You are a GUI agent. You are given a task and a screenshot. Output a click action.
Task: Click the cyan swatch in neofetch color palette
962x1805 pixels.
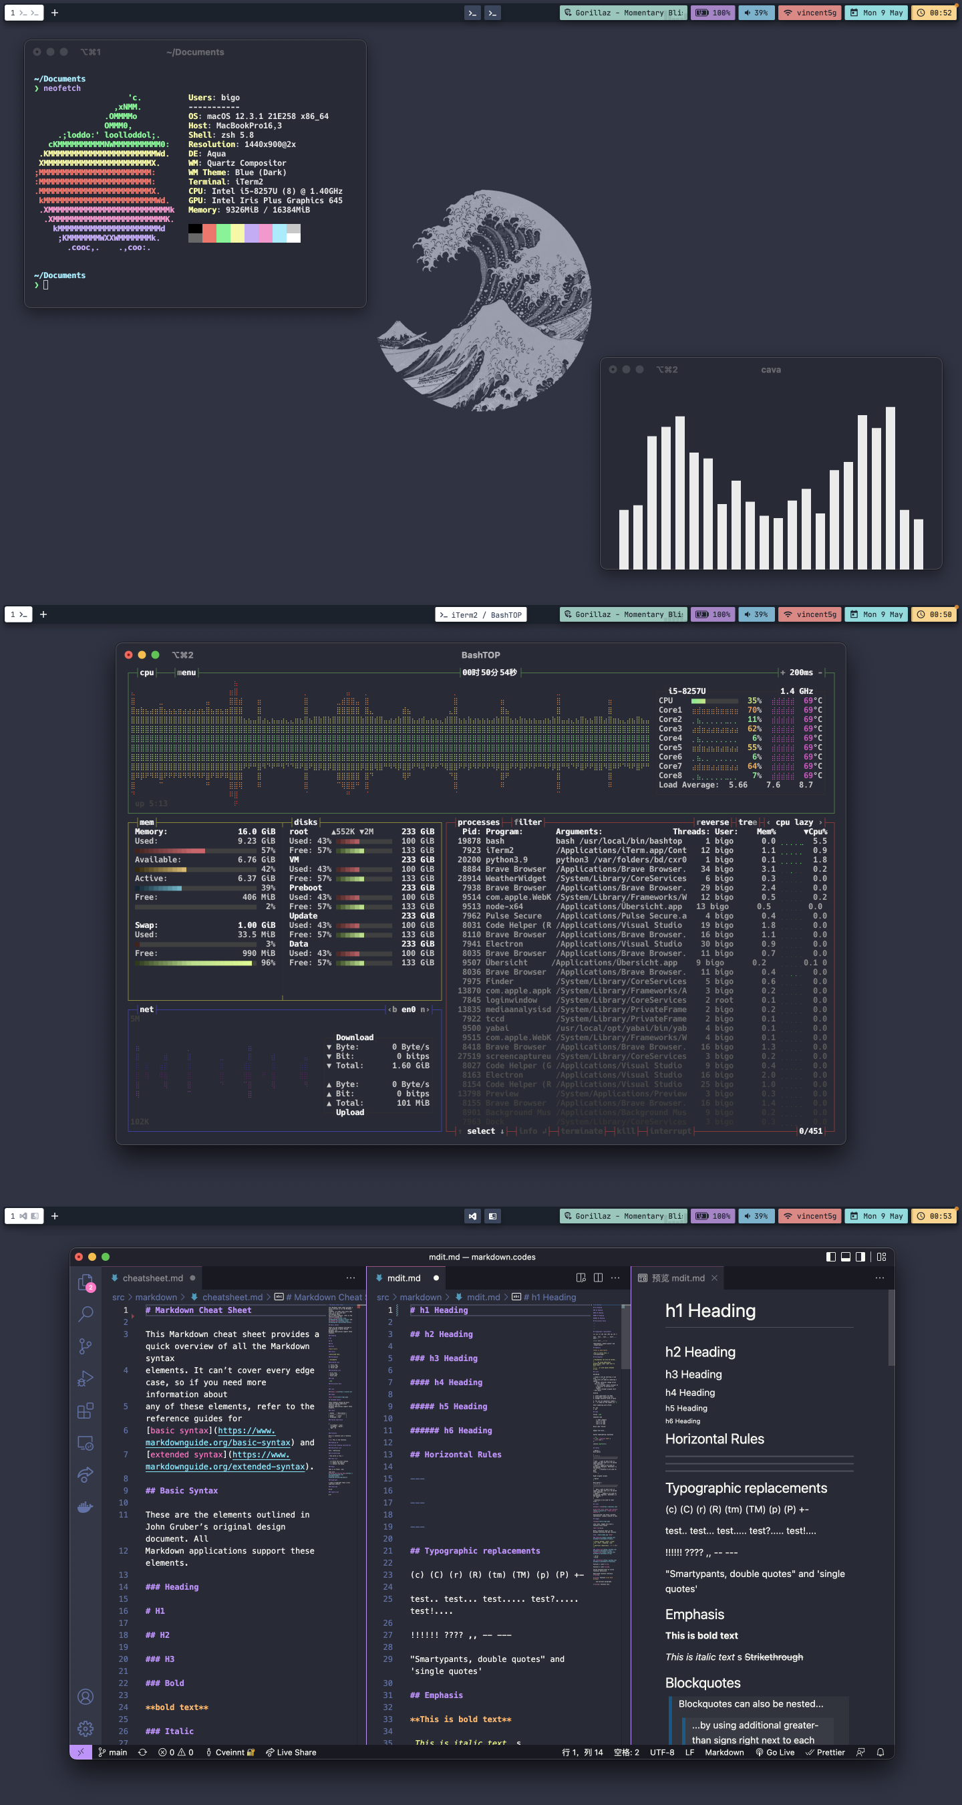coord(279,233)
